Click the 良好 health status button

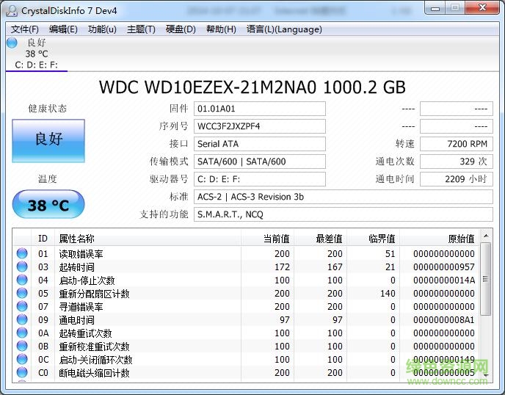click(48, 140)
